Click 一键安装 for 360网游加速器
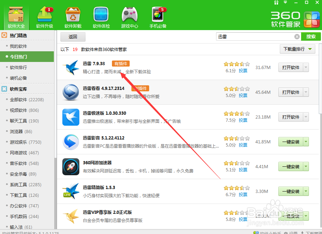The width and height of the screenshot is (322, 234). click(x=290, y=167)
